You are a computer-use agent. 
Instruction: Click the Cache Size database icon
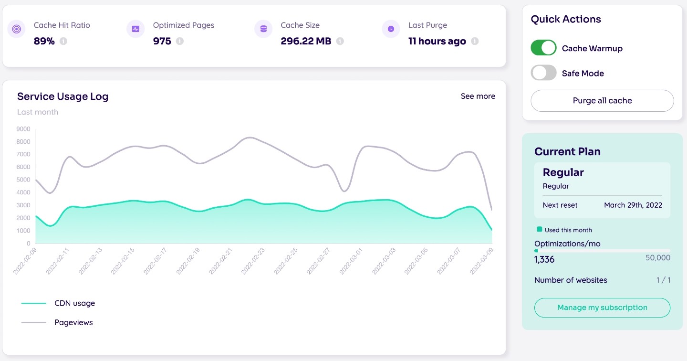[x=263, y=29]
